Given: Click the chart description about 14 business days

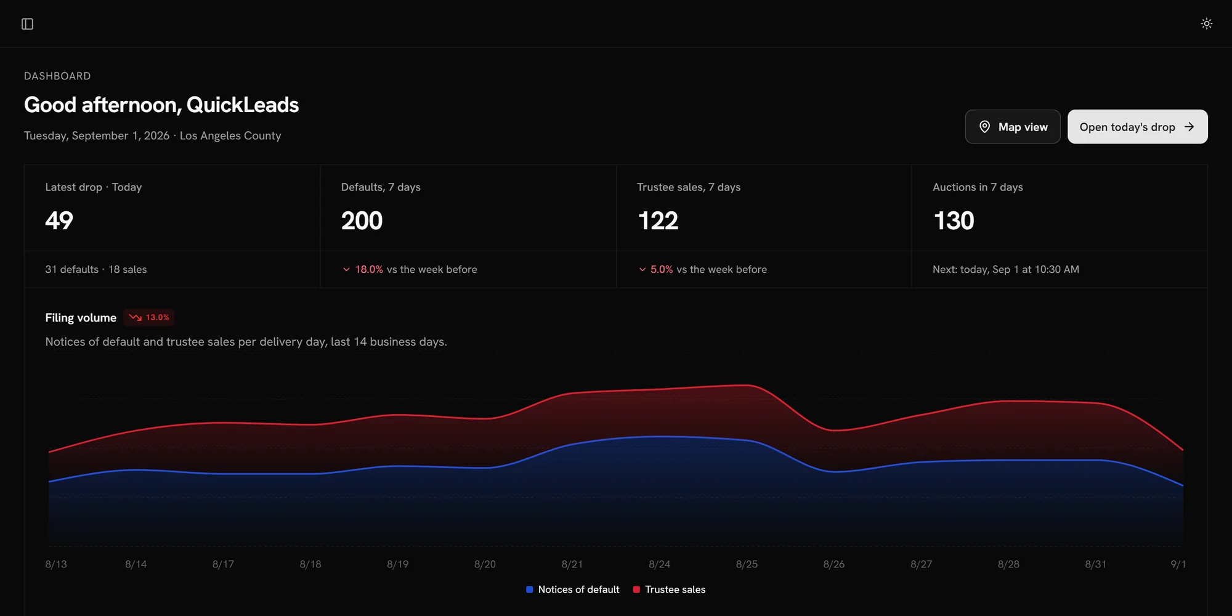Looking at the screenshot, I should [x=246, y=342].
